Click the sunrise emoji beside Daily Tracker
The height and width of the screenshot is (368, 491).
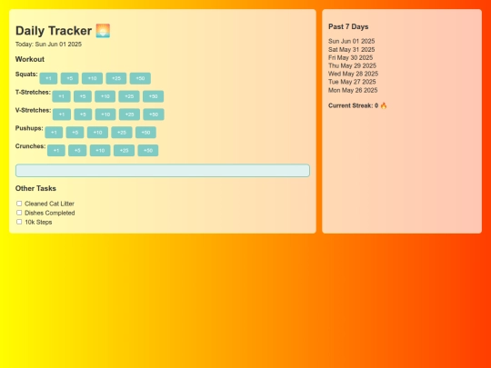(x=103, y=31)
